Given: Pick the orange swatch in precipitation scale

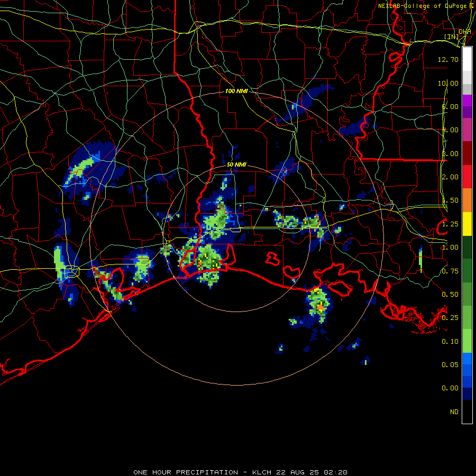Looking at the screenshot, I should pos(467,200).
